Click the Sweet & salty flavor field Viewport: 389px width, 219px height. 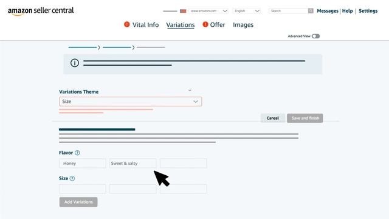click(x=133, y=164)
